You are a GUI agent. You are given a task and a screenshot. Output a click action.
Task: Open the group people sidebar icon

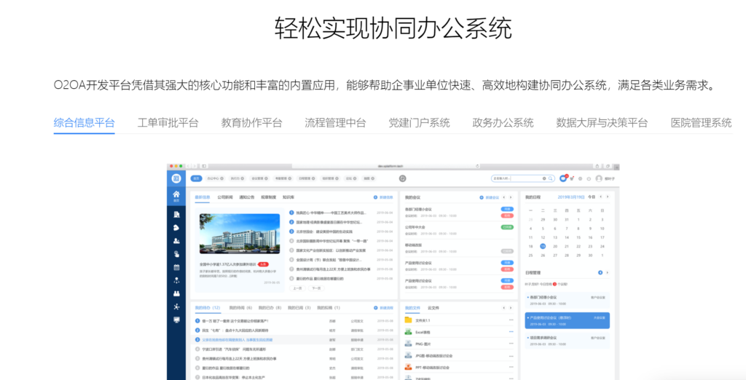coord(176,293)
